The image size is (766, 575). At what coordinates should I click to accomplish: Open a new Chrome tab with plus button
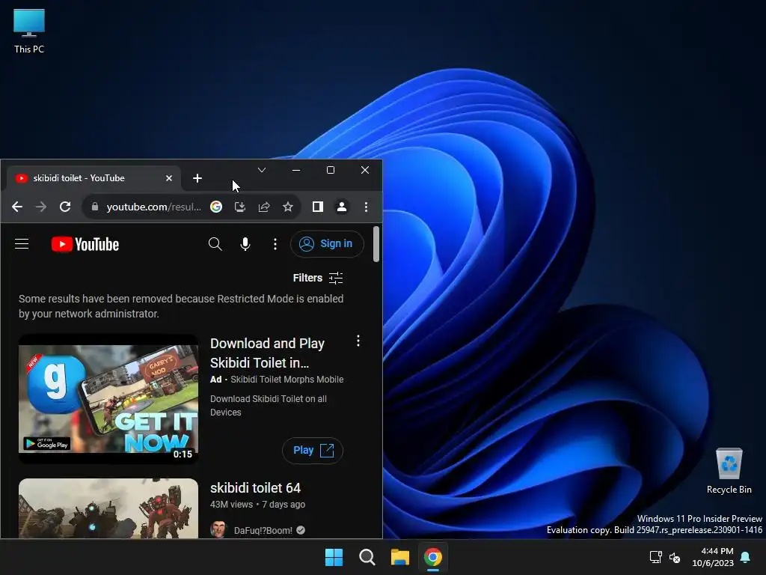pyautogui.click(x=197, y=178)
